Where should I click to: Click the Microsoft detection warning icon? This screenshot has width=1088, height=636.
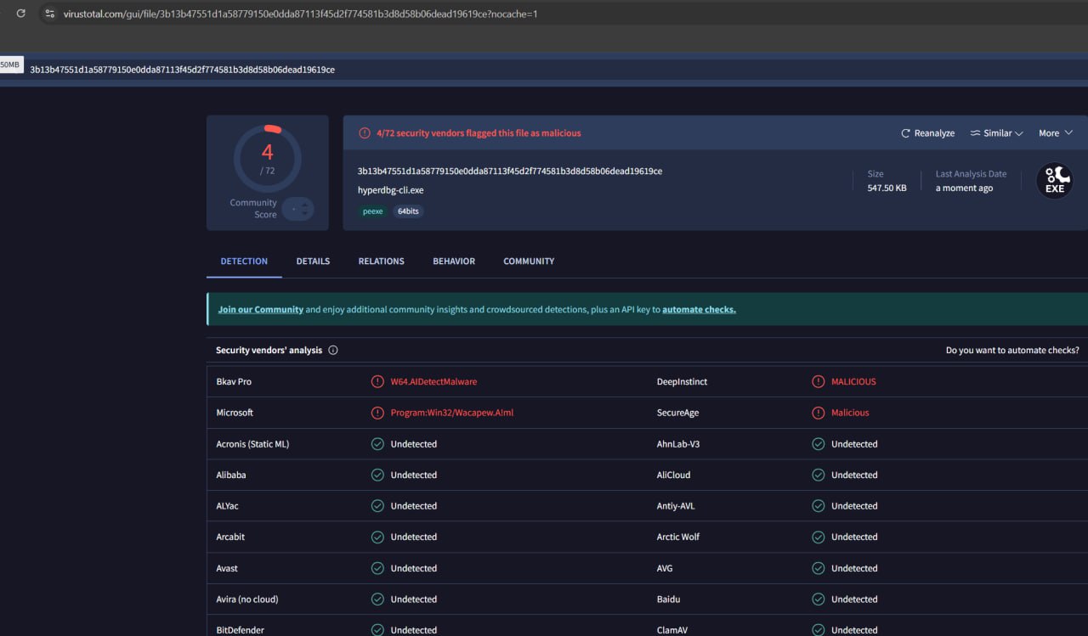377,413
